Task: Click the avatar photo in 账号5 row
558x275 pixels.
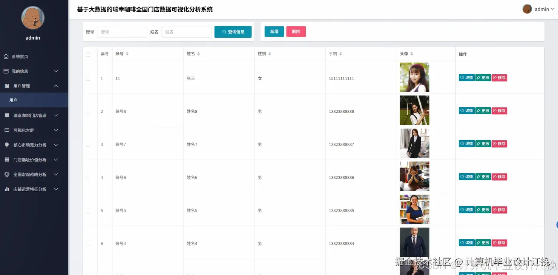Action: 414,209
